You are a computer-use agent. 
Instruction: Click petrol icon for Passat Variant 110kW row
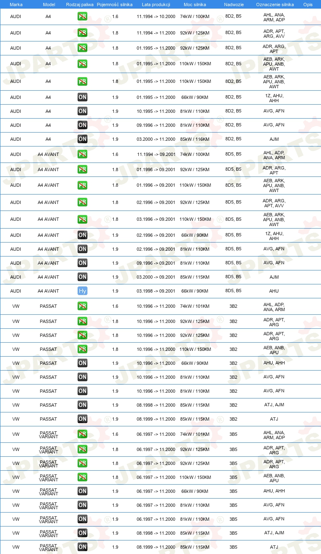[x=83, y=477]
